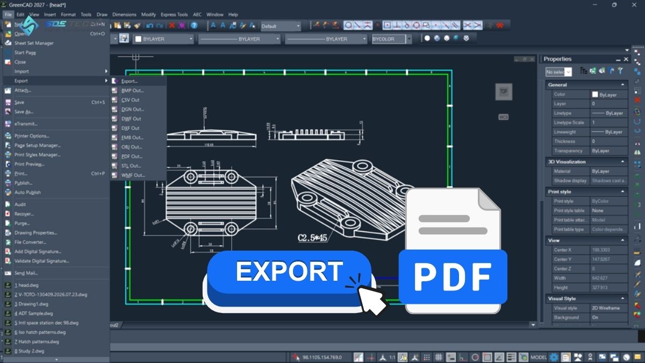
Task: Click the PDF Out icon in Export submenu
Action: [114, 156]
